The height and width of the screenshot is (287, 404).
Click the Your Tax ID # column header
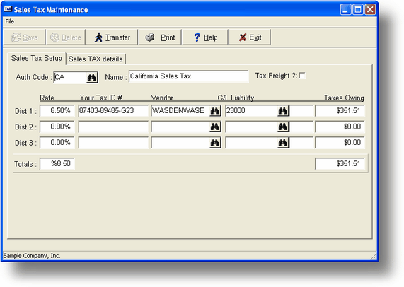click(x=101, y=98)
